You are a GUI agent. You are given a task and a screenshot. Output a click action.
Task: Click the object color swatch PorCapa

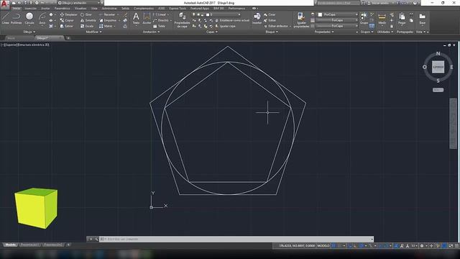(320, 14)
